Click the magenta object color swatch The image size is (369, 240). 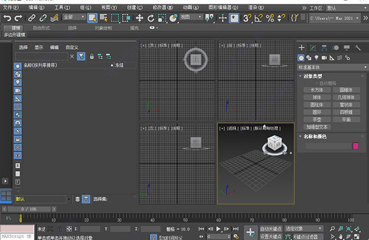356,146
